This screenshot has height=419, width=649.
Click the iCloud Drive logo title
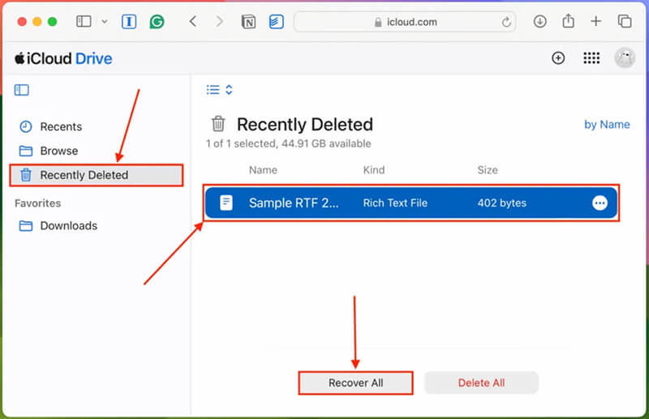tap(63, 58)
